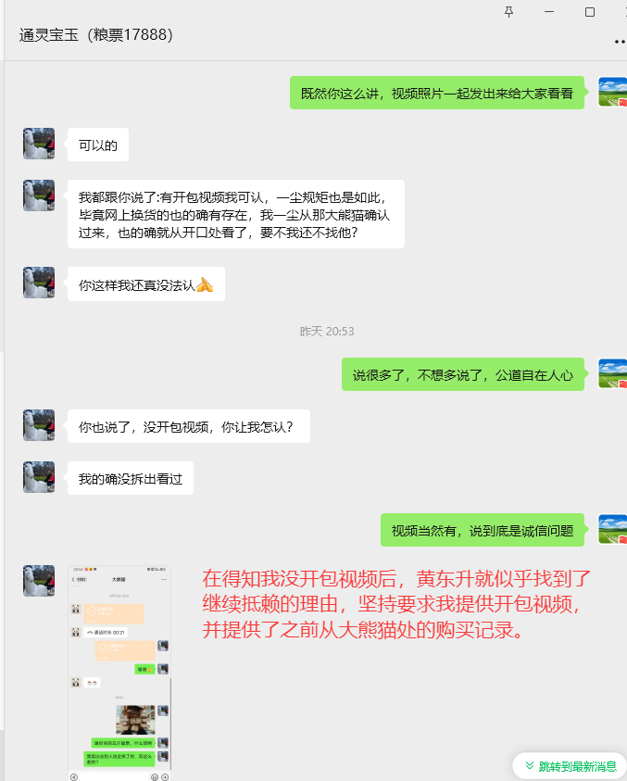Image resolution: width=627 pixels, height=781 pixels.
Task: Select the message bubble '可以的'
Action: click(x=98, y=145)
